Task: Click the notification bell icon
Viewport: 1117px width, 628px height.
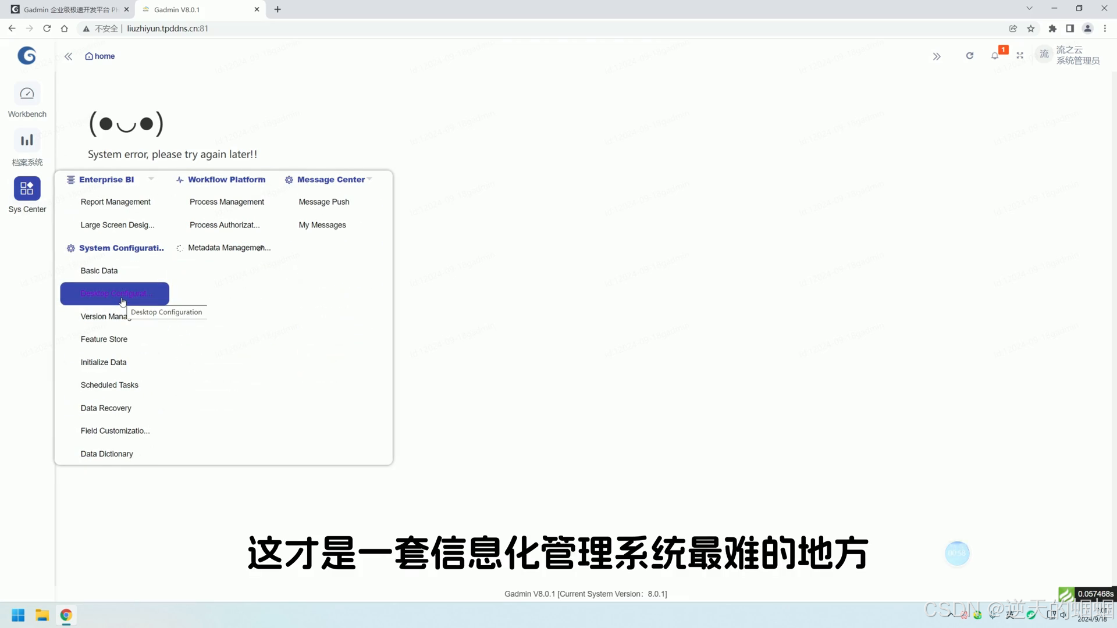Action: (995, 56)
